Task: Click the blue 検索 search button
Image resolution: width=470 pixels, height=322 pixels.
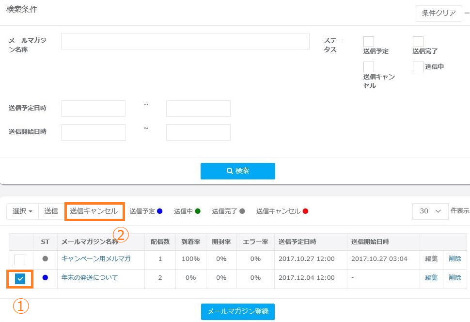Action: 237,171
